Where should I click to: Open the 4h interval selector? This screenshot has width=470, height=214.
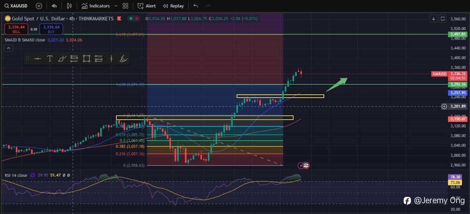coord(54,6)
